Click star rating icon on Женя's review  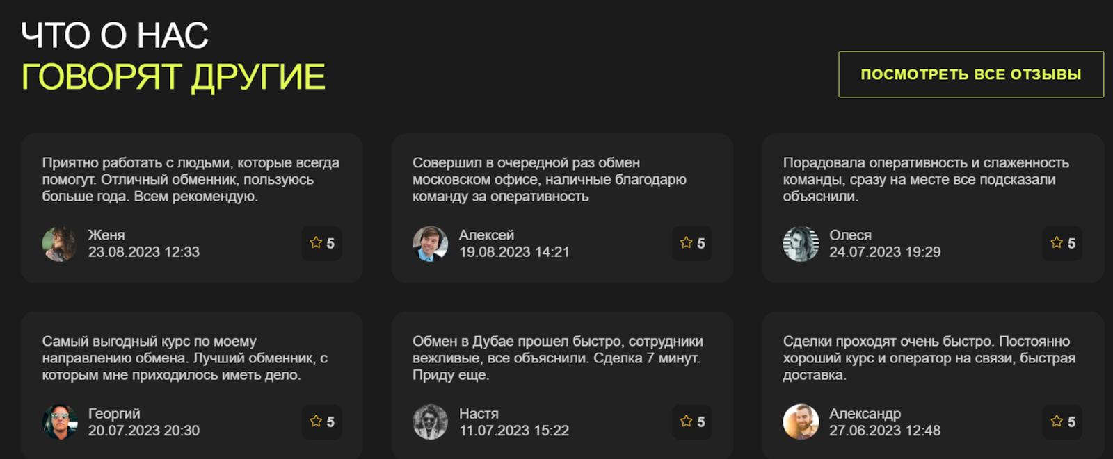316,242
